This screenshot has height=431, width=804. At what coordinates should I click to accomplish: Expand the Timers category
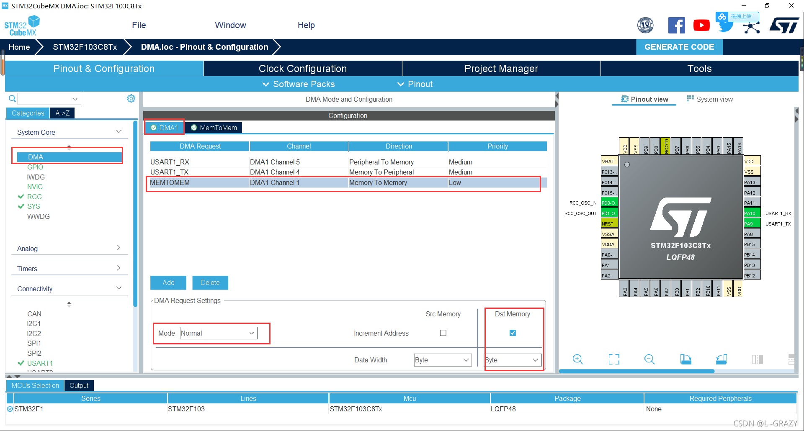tap(119, 268)
